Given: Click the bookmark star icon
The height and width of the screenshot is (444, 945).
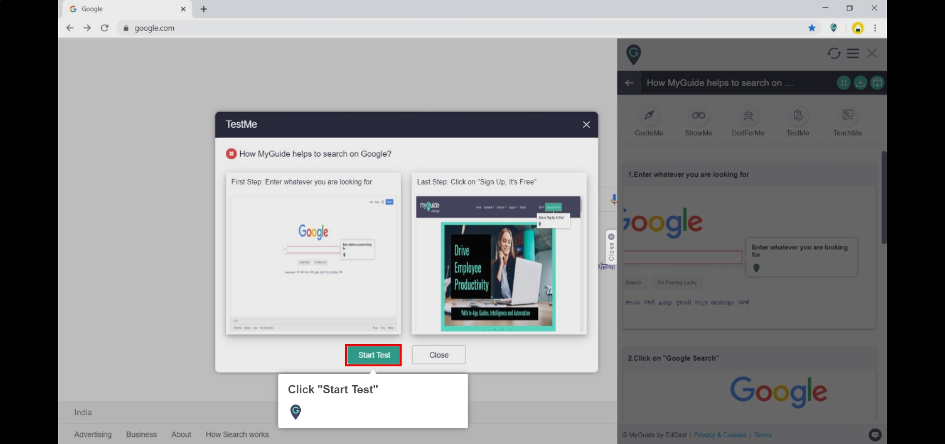Looking at the screenshot, I should (812, 28).
